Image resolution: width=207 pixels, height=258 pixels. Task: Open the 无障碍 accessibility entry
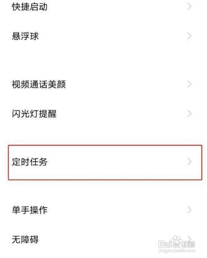tap(25, 239)
